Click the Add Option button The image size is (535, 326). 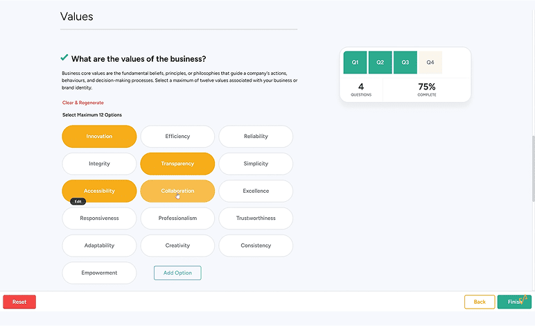point(177,273)
